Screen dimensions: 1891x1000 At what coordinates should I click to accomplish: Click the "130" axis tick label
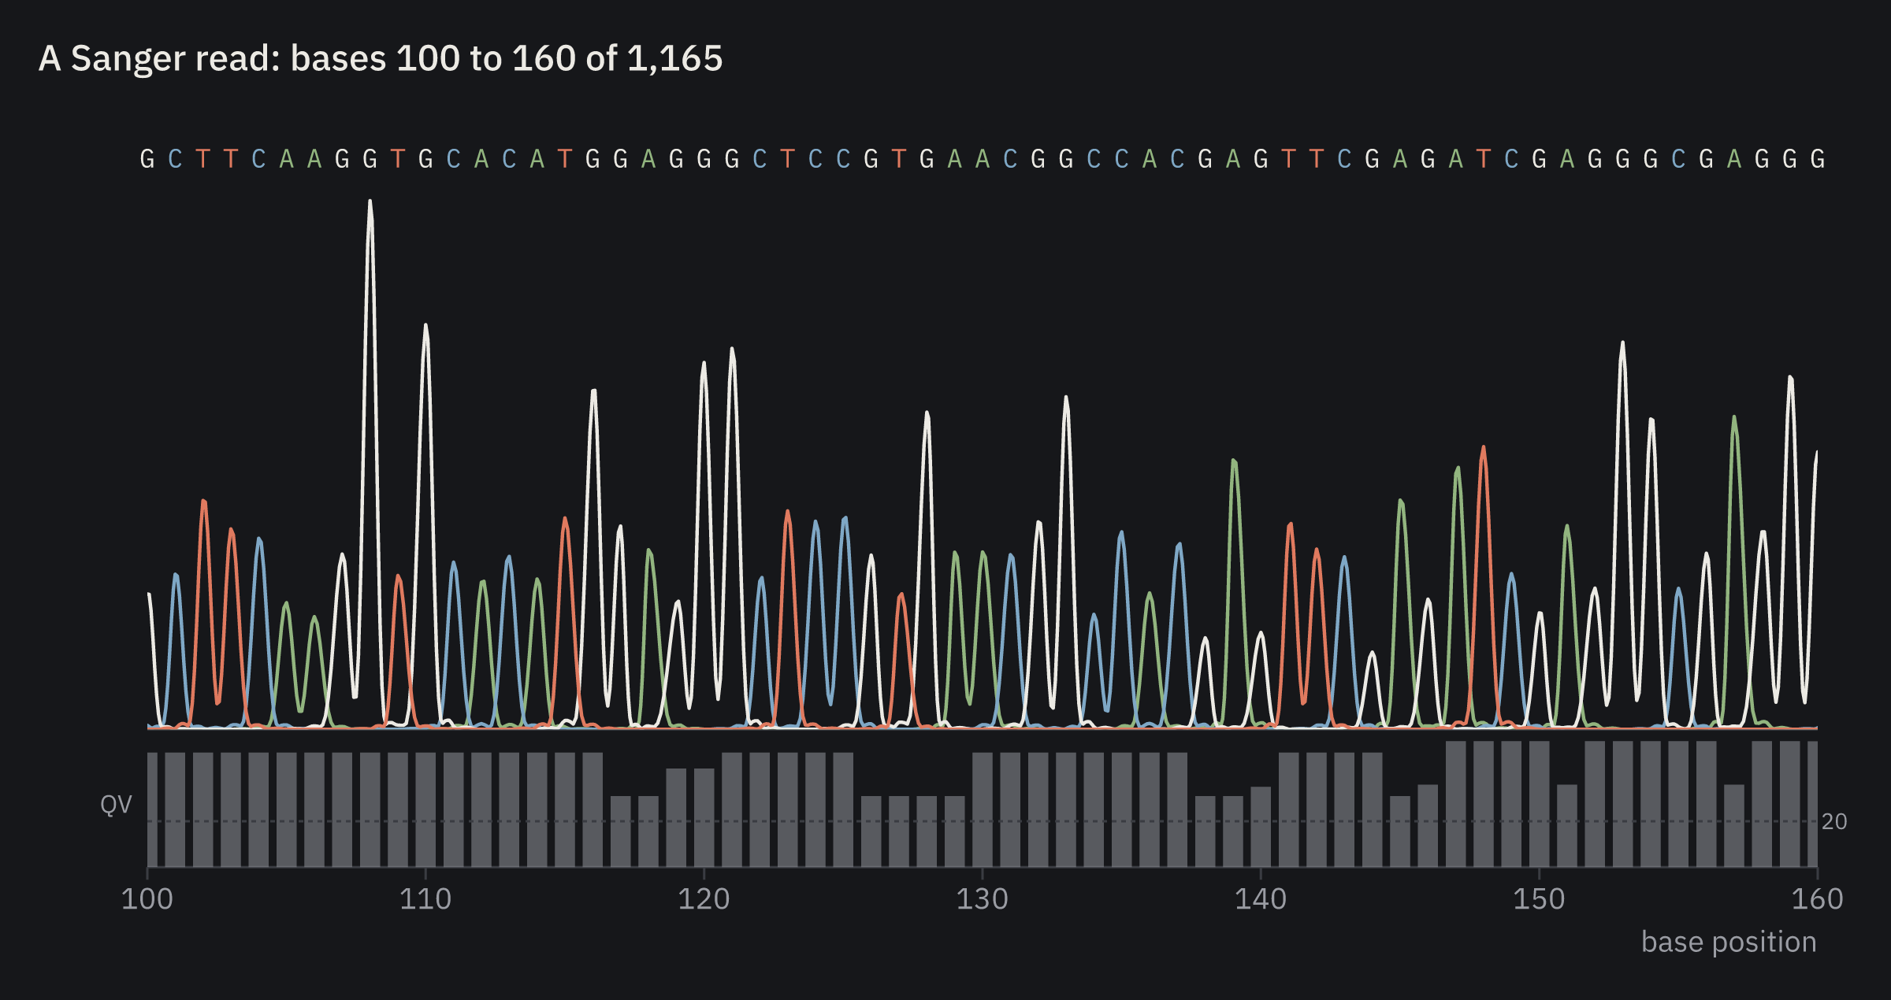click(983, 899)
